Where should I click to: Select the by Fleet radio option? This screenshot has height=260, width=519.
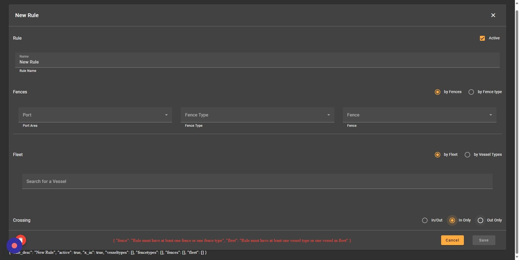pos(437,155)
